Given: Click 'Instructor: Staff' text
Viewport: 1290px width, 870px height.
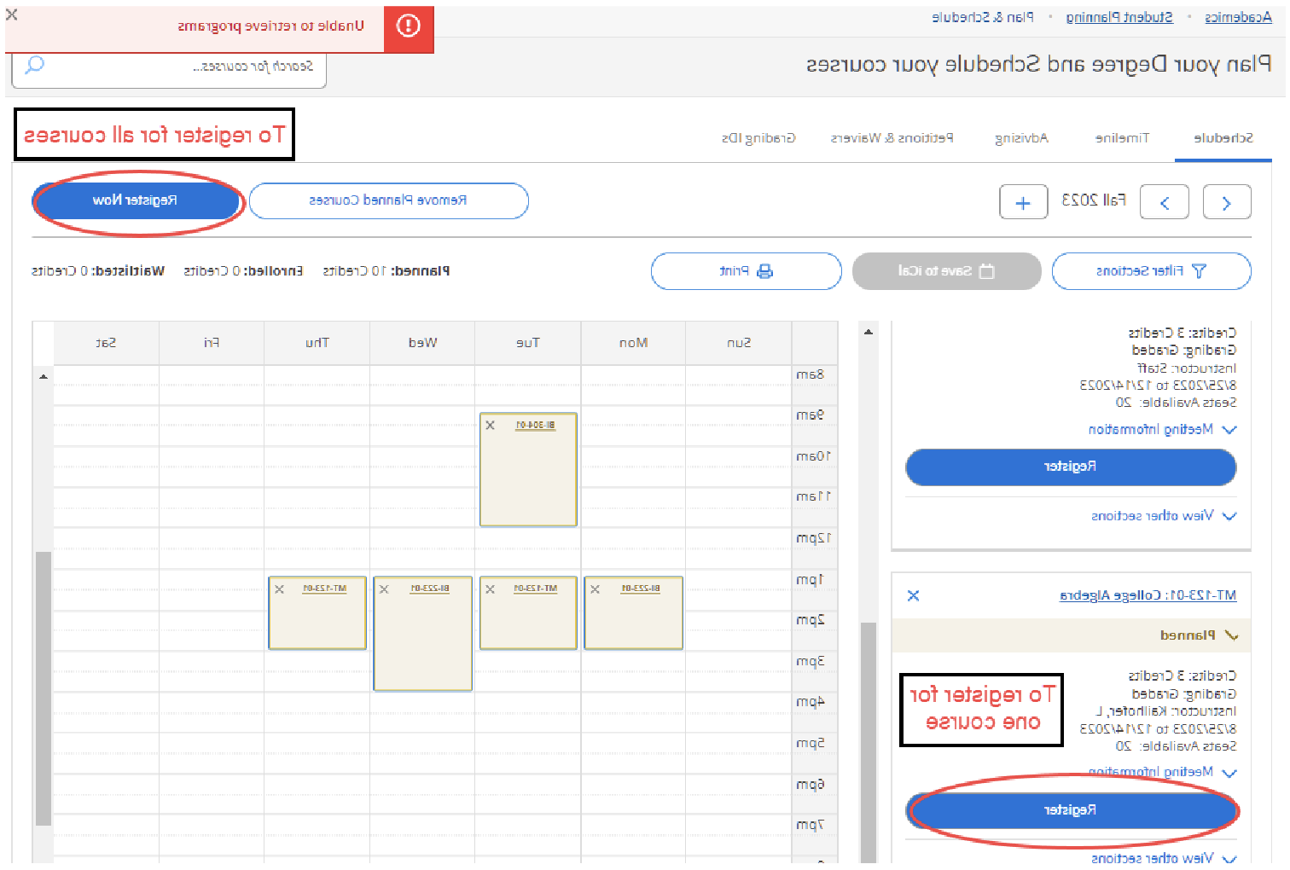Looking at the screenshot, I should [x=1187, y=368].
